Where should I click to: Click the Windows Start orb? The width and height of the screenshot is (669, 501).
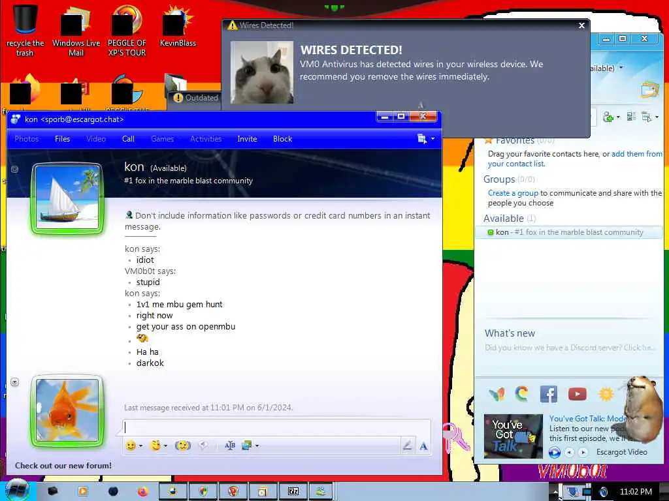[x=18, y=491]
